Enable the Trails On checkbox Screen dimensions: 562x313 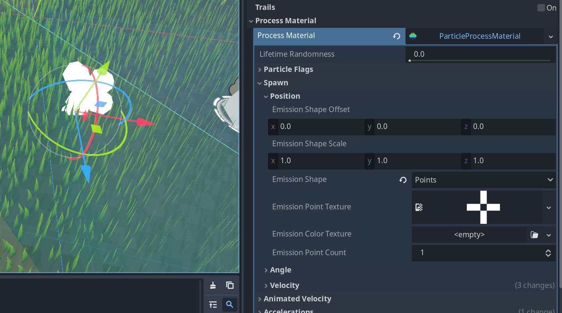pos(541,8)
